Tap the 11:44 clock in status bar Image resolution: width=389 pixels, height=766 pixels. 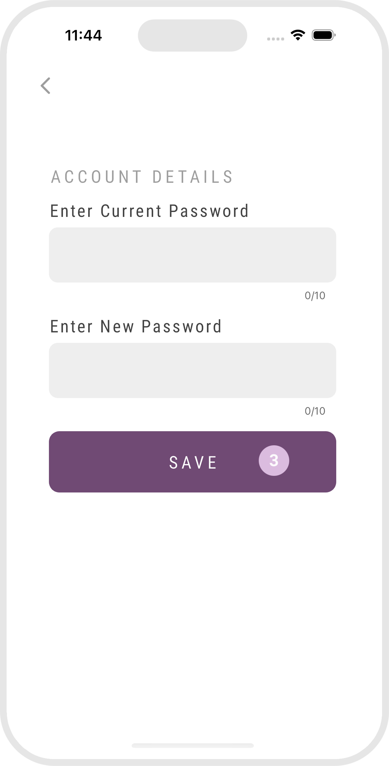83,35
